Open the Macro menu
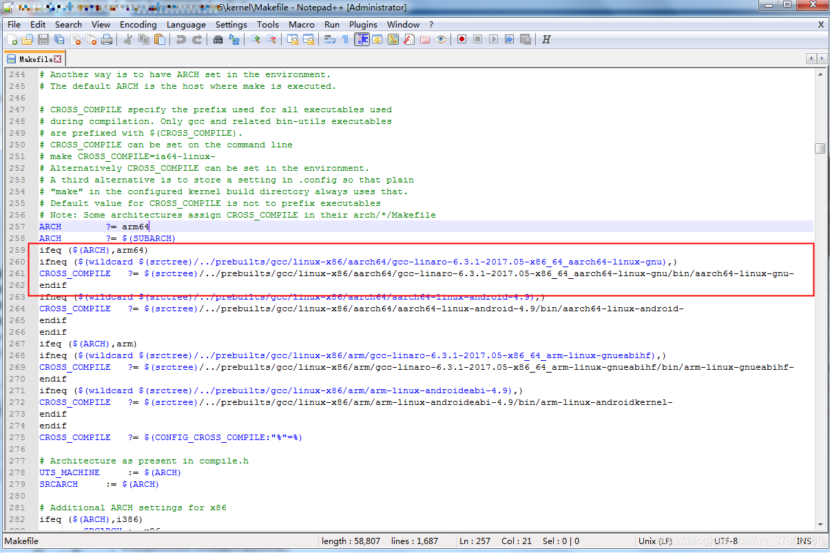 302,24
